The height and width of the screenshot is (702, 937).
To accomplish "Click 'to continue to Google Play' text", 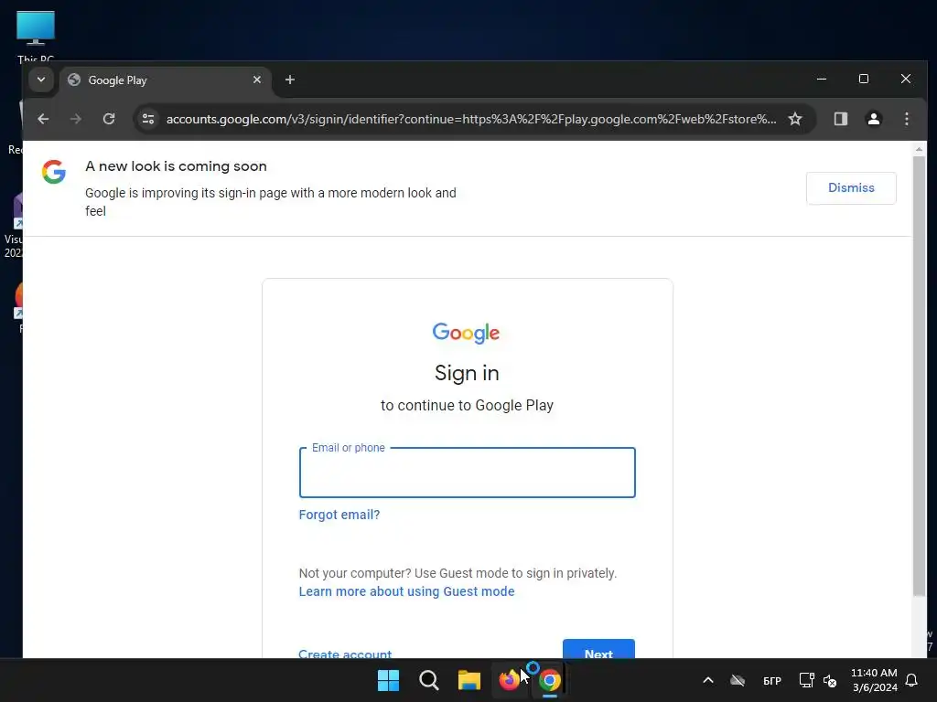I will pos(467,405).
